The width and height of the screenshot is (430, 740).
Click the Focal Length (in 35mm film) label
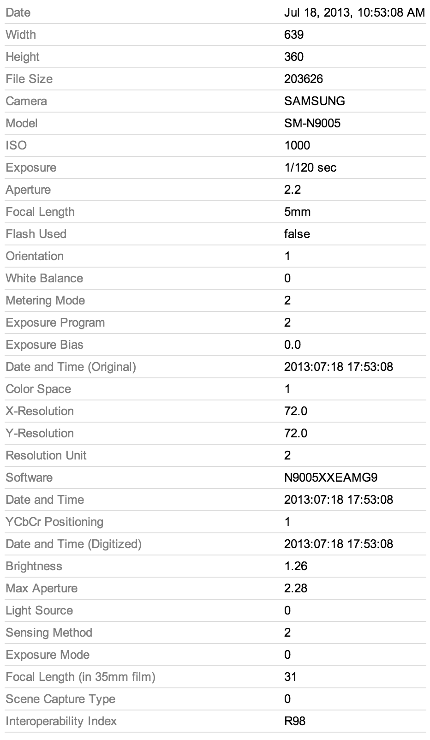(x=80, y=677)
